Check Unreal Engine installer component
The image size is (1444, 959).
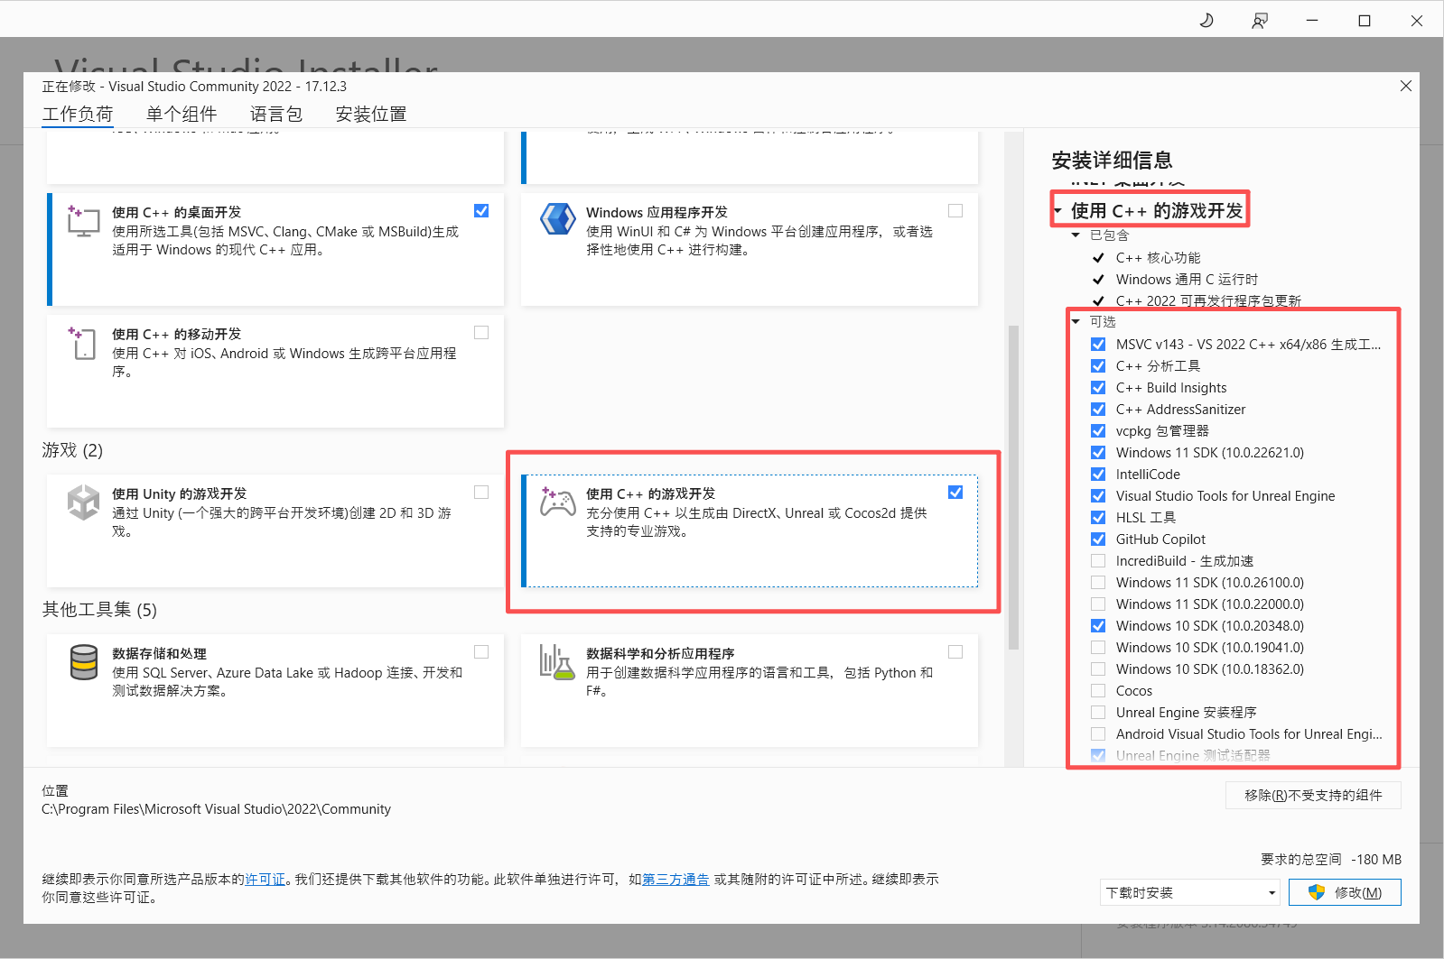1098,712
